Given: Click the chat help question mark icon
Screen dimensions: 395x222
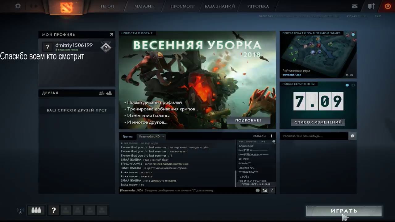Looking at the screenshot, I should (272, 190).
